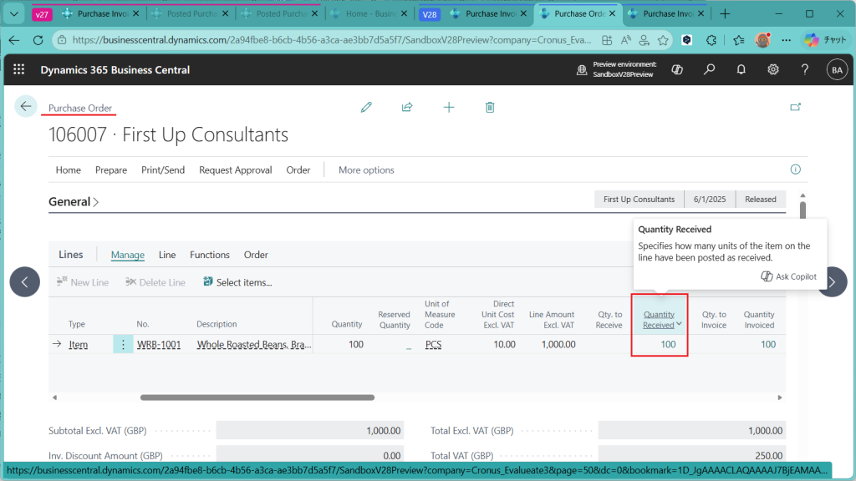
Task: Click the Share icon in header
Action: tap(407, 107)
